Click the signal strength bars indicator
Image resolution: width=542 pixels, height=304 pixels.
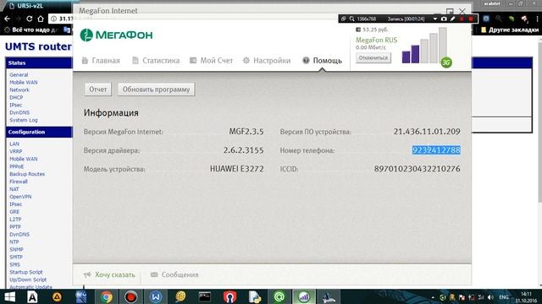[424, 46]
